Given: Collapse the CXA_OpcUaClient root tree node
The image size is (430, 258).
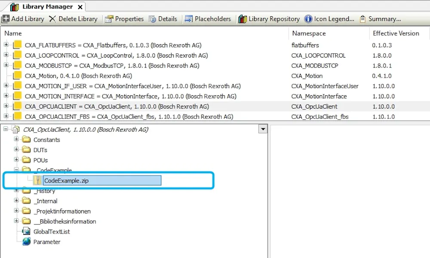Looking at the screenshot, I should [x=6, y=129].
